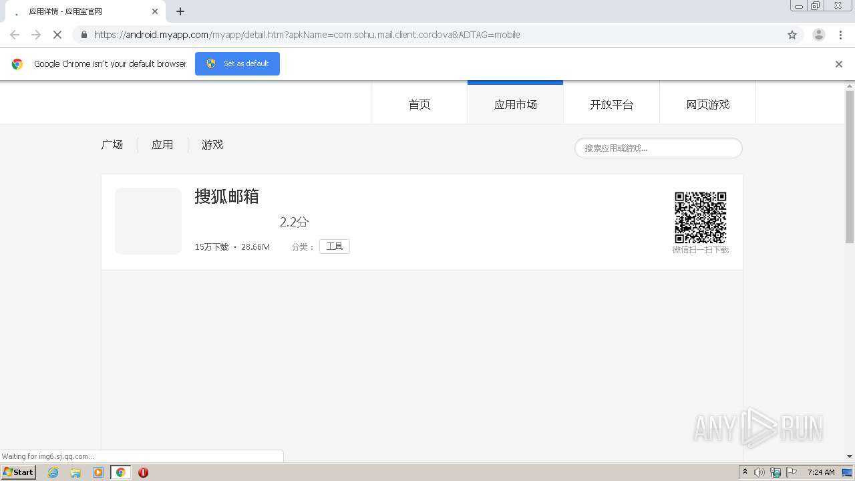Open the Chrome profile avatar
This screenshot has width=855, height=481.
[x=819, y=35]
